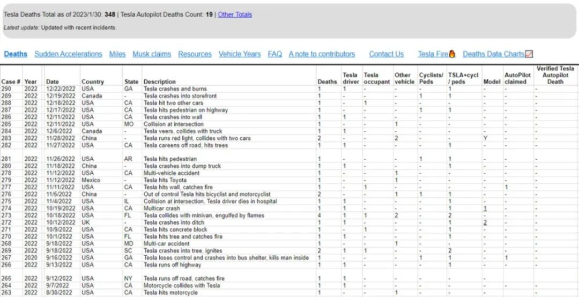Navigate to the Miles link
Viewport: 579px width, 297px height.
pyautogui.click(x=117, y=54)
